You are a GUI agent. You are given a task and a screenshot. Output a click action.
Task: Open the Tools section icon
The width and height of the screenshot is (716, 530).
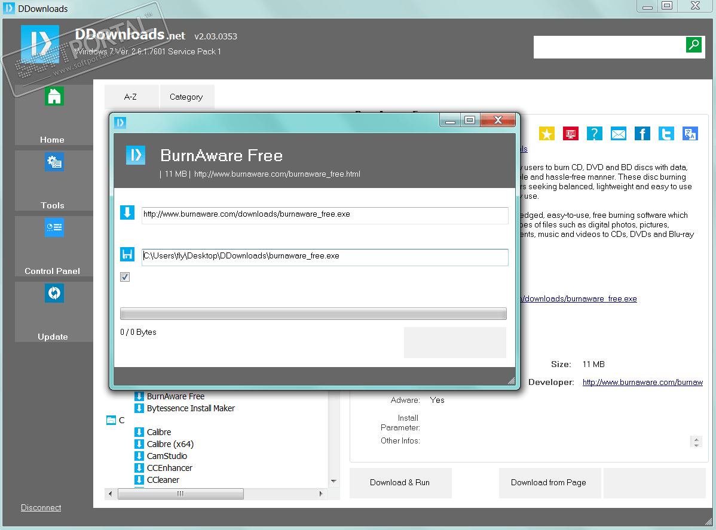(54, 162)
